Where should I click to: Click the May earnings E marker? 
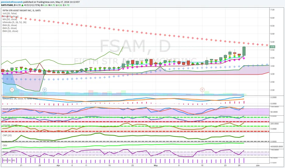click(x=202, y=89)
